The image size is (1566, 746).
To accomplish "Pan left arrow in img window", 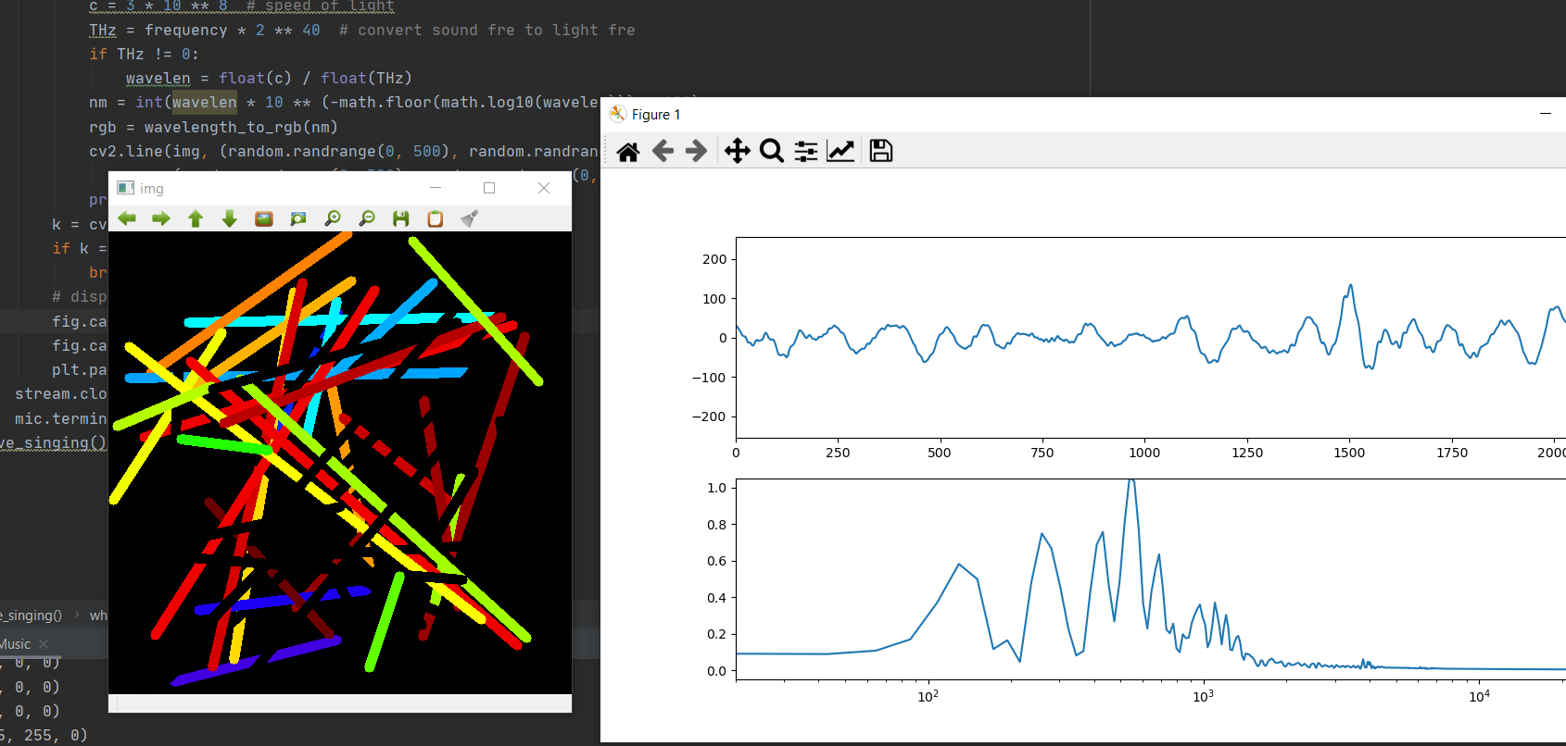I will click(127, 218).
